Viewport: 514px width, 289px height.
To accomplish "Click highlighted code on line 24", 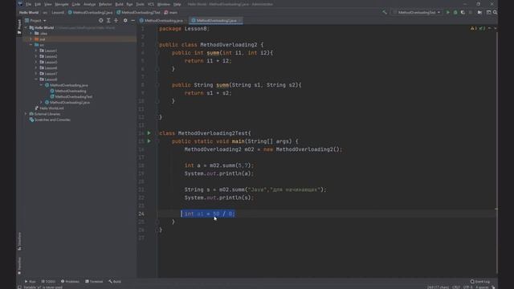I will [x=208, y=214].
